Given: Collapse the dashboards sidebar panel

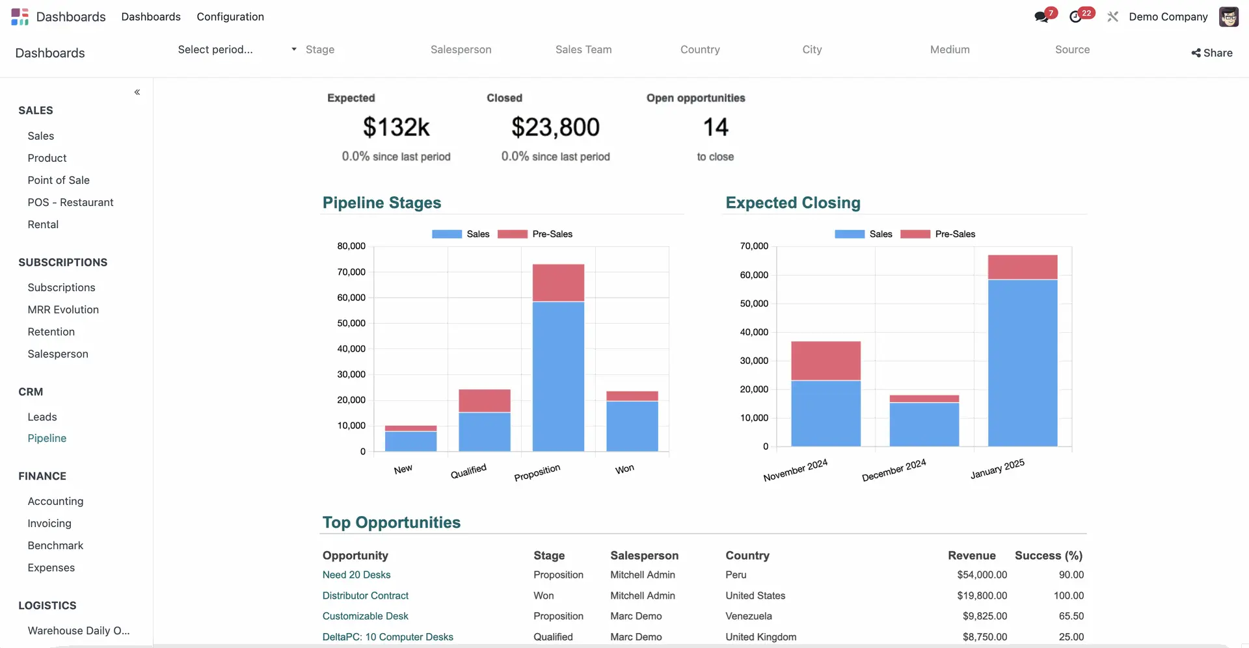Looking at the screenshot, I should point(137,92).
